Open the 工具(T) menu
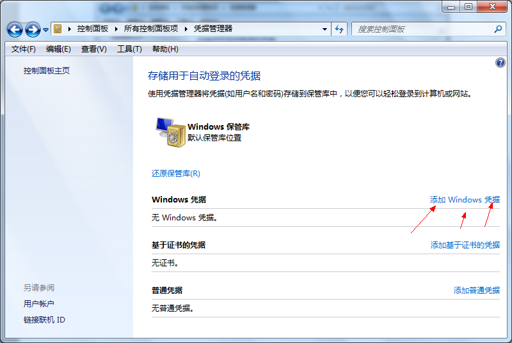 coord(130,49)
